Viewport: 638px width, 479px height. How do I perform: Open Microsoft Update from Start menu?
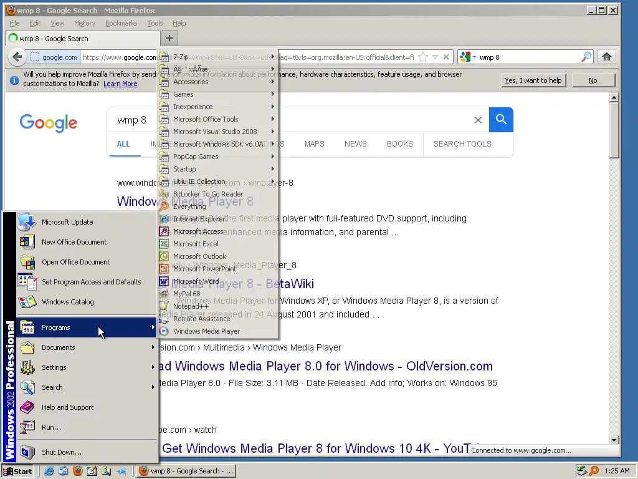click(x=86, y=222)
